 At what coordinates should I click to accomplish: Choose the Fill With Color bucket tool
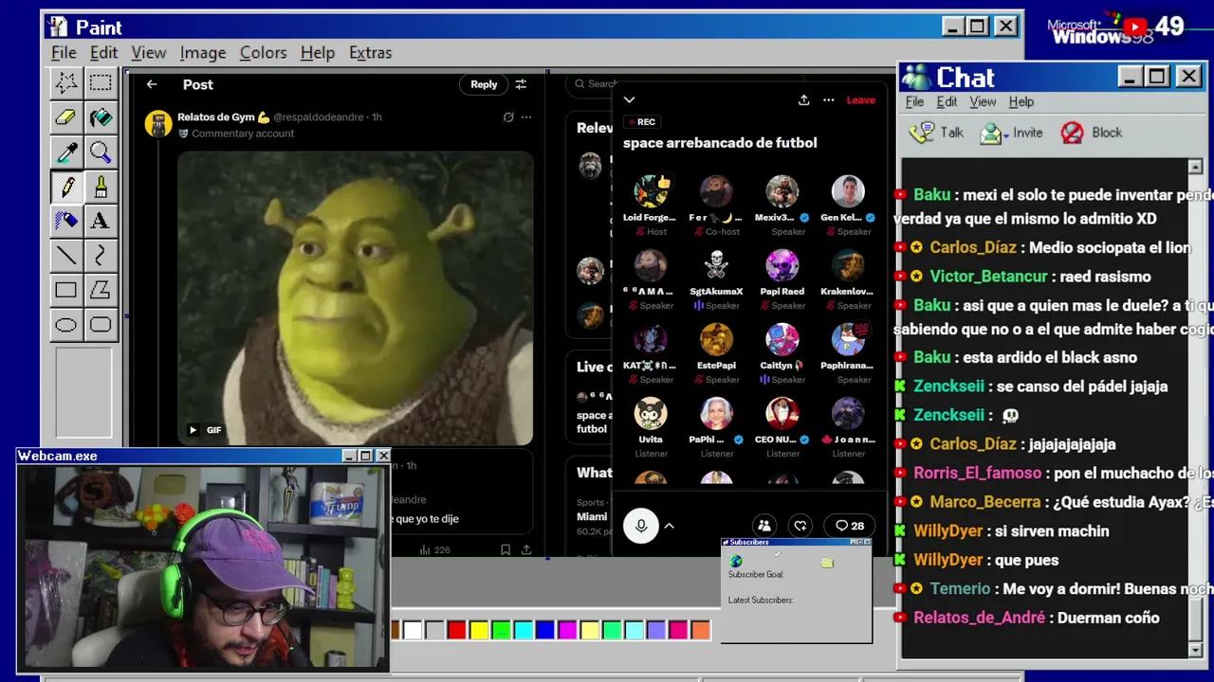pyautogui.click(x=101, y=117)
